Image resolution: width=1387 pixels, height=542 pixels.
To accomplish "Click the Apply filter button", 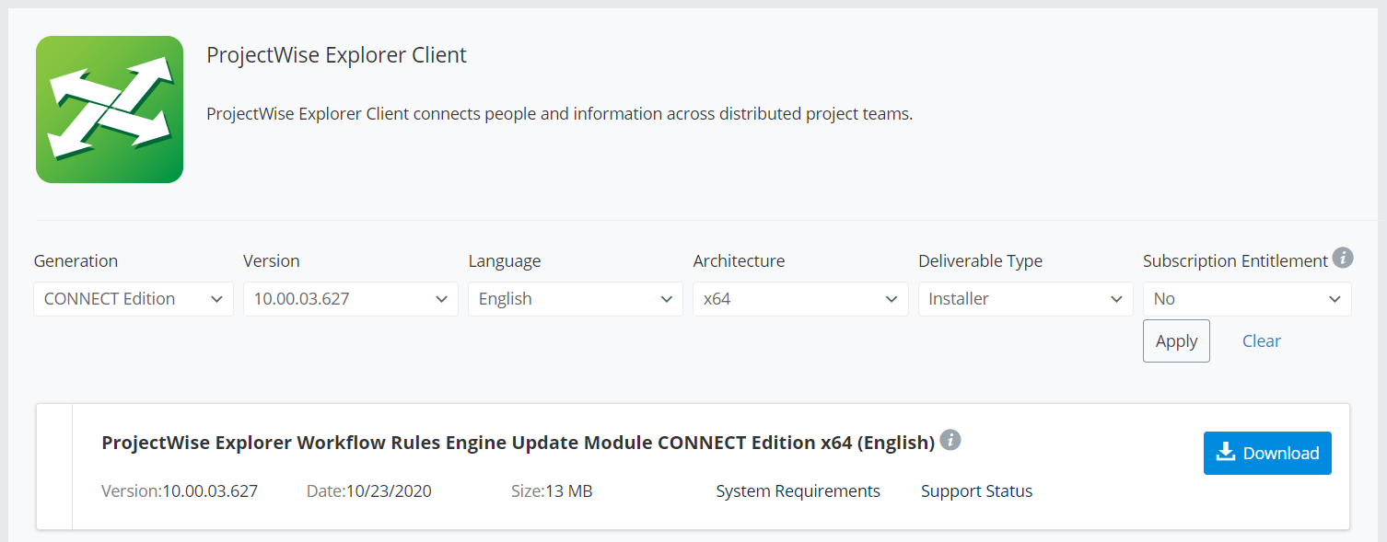I will (x=1176, y=341).
